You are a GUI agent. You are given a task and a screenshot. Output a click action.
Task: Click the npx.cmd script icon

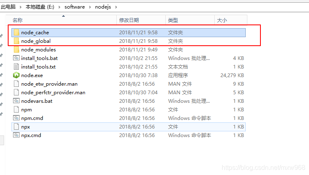(16, 135)
